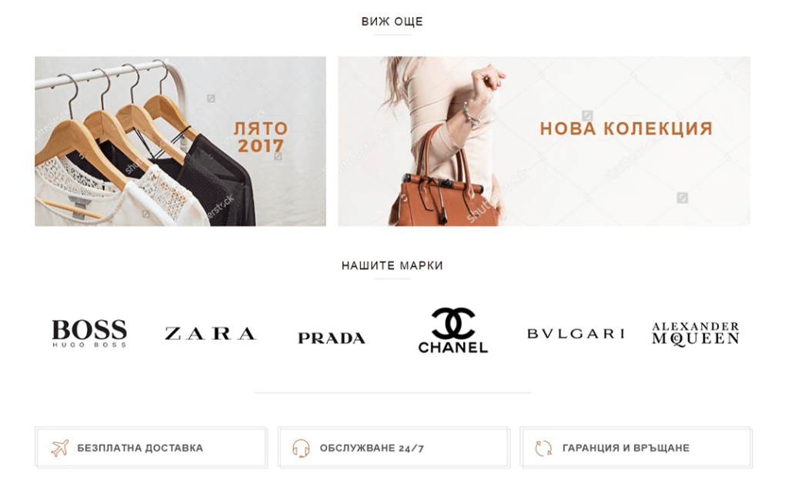Click the ВИЖ ОЩЕ heading
788x493 pixels.
click(392, 22)
